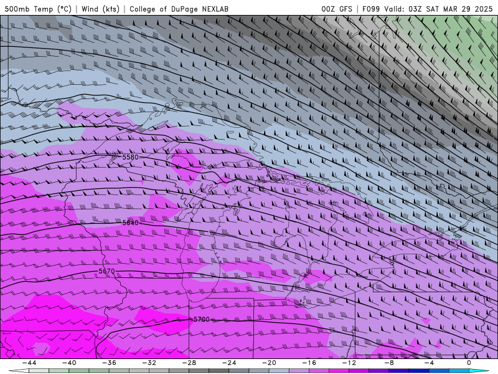Click the "College of DuPage NEXLAB" text
Screen dimensions: 498x374
pyautogui.click(x=179, y=9)
